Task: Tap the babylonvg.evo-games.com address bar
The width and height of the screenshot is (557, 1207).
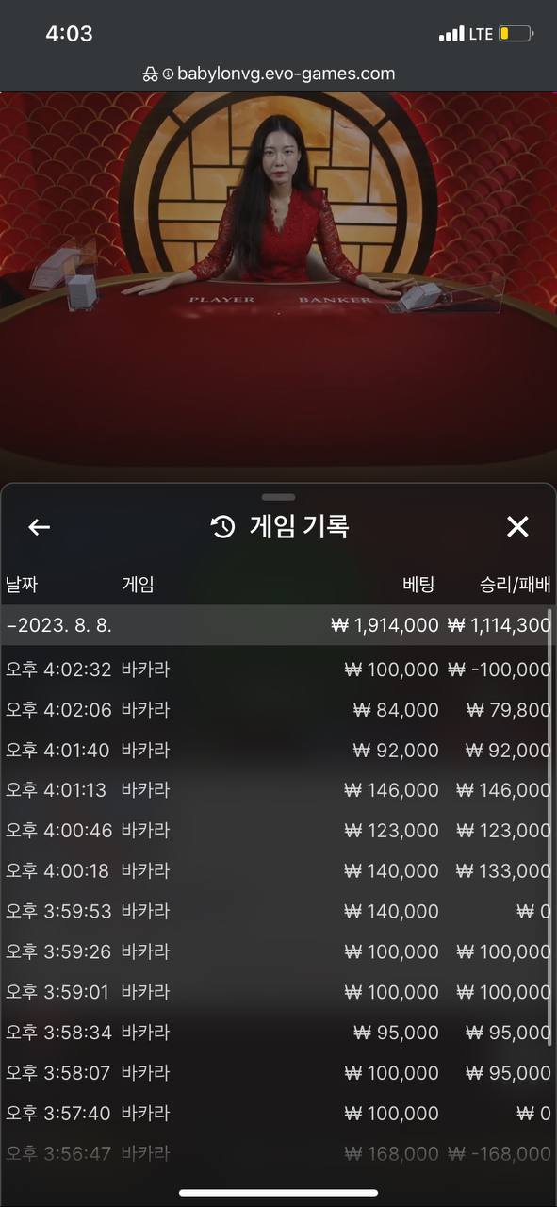Action: 278,74
